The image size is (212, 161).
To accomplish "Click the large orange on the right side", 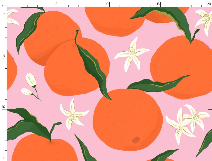I will click(x=181, y=66).
